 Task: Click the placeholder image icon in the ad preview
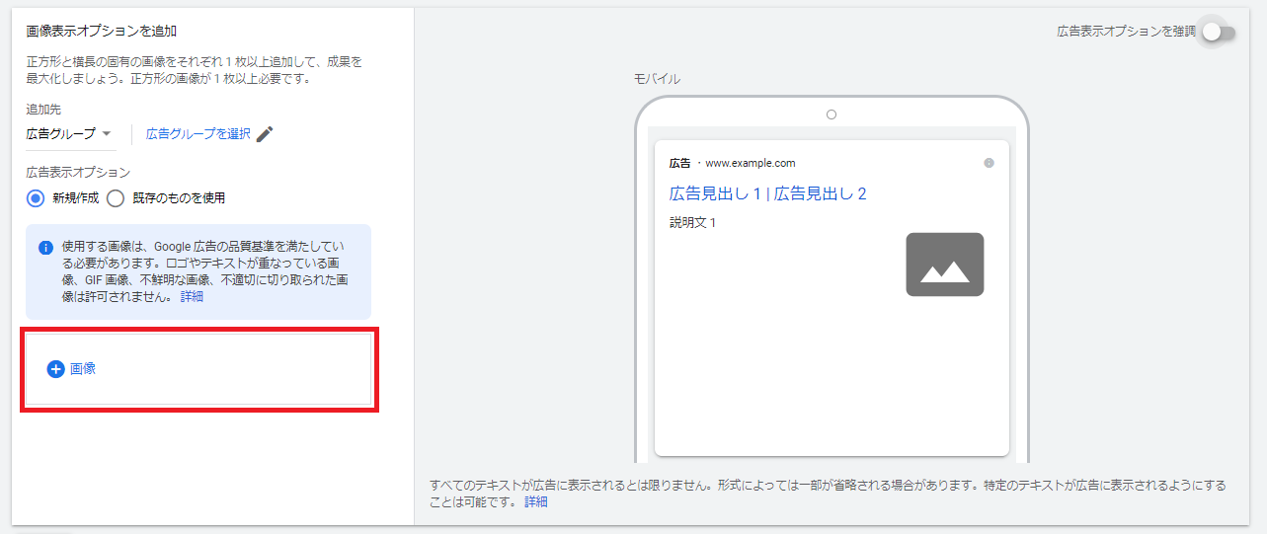pyautogui.click(x=945, y=265)
